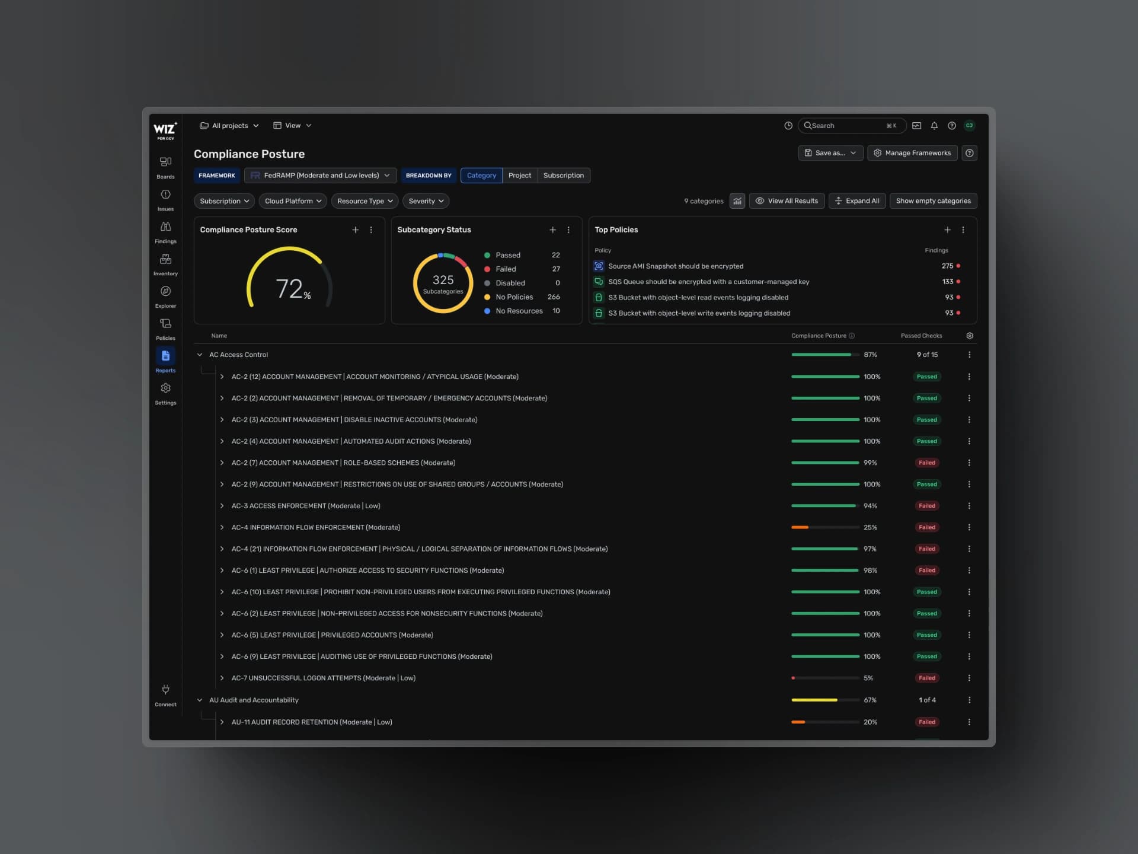Viewport: 1138px width, 854px height.
Task: Go to Findings in the sidebar
Action: click(165, 232)
